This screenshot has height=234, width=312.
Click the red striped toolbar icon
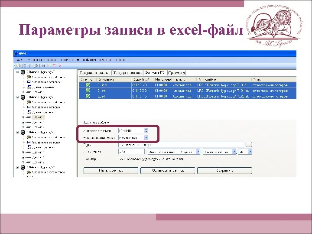(x=54, y=66)
